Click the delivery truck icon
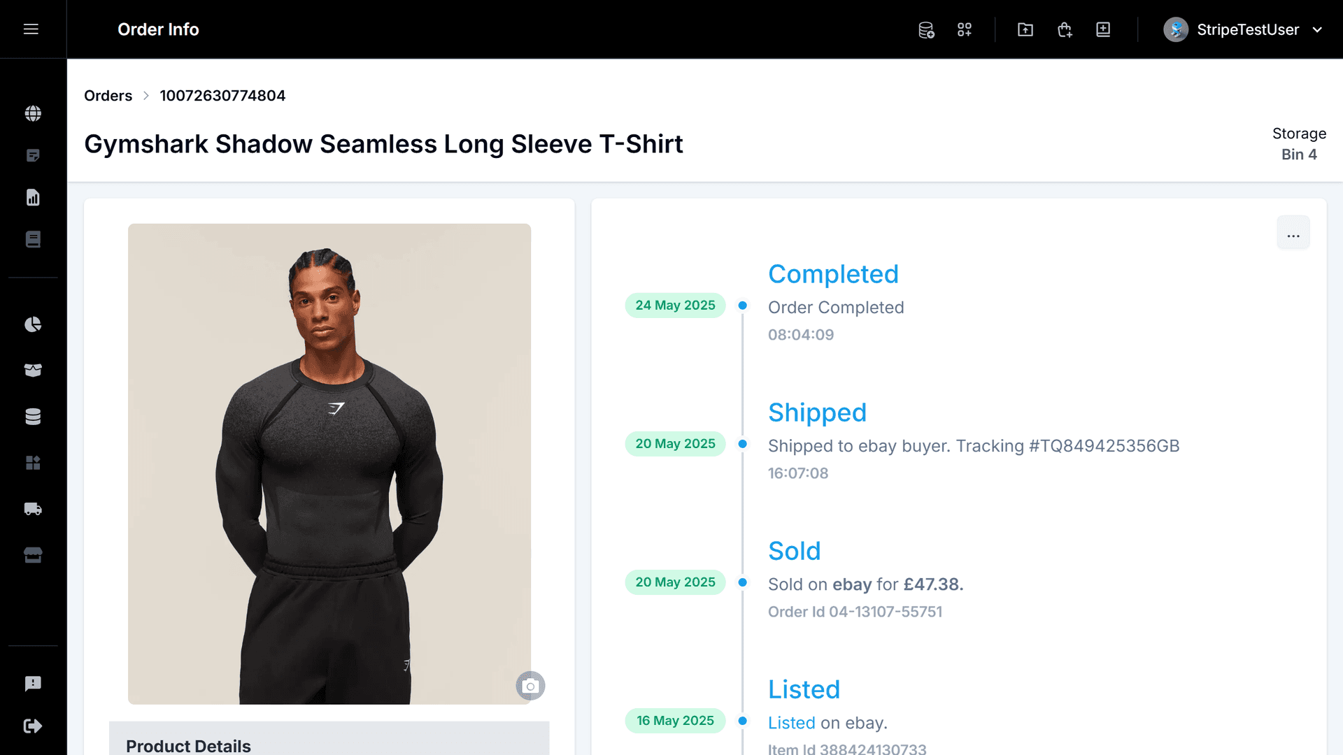This screenshot has width=1343, height=755. (33, 509)
